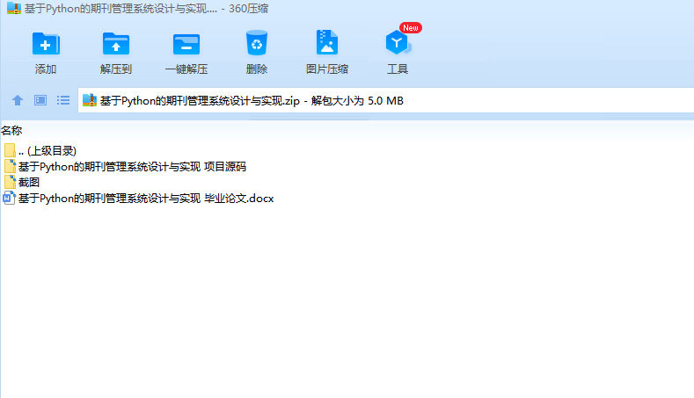
Task: Click the folder icon for 上级目录
Action: tap(10, 150)
